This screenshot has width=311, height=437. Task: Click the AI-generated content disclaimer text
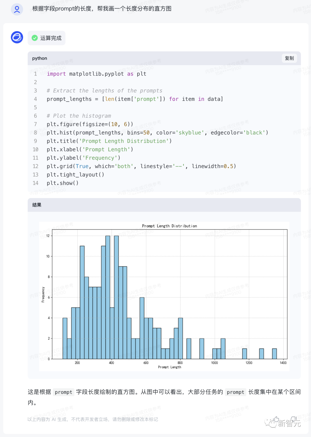[93, 419]
